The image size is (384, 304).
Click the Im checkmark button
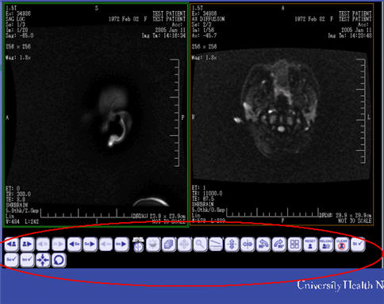[27, 260]
